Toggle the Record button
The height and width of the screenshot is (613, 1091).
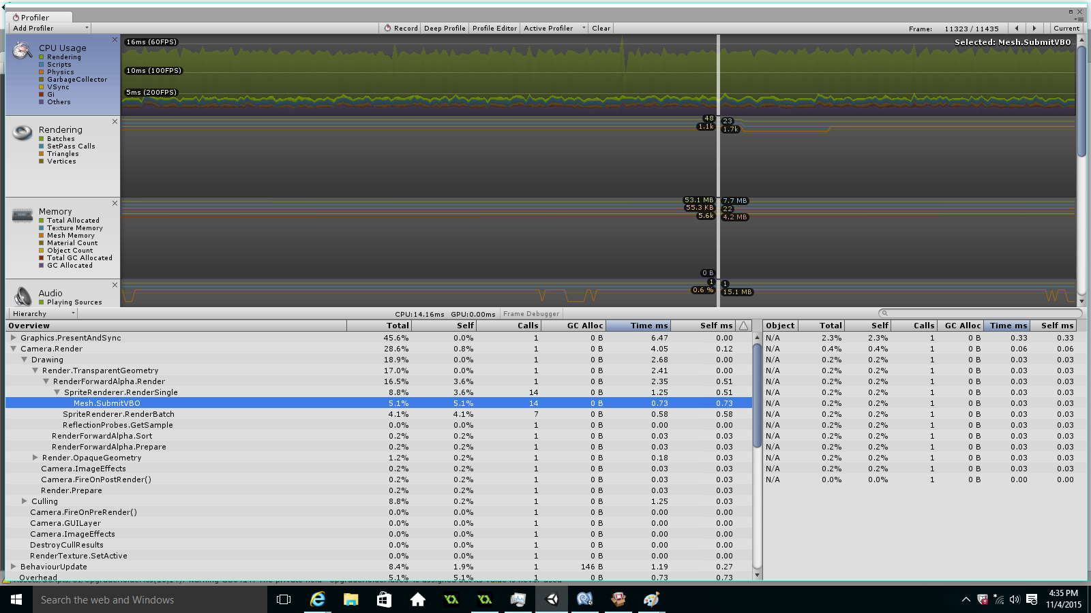[x=400, y=29]
